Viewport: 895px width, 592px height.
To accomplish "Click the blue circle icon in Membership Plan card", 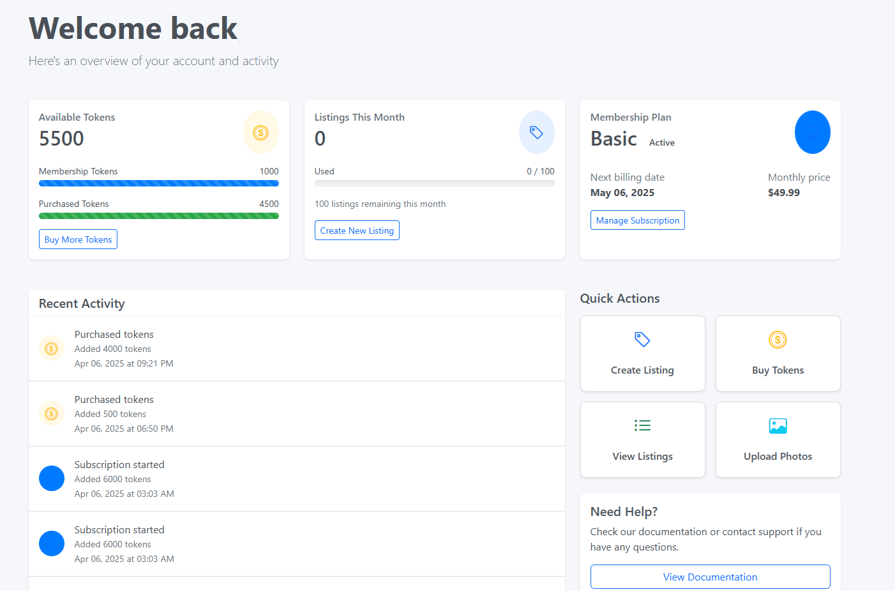I will (x=812, y=132).
